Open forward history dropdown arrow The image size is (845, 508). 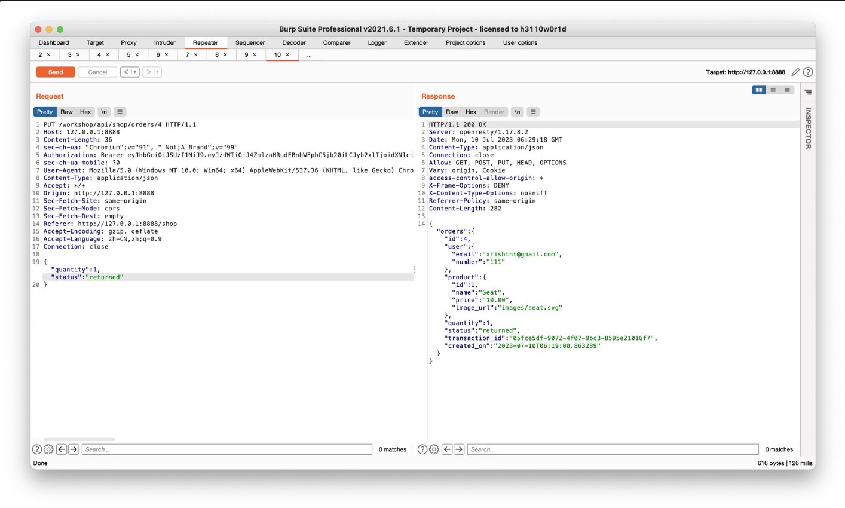click(158, 72)
